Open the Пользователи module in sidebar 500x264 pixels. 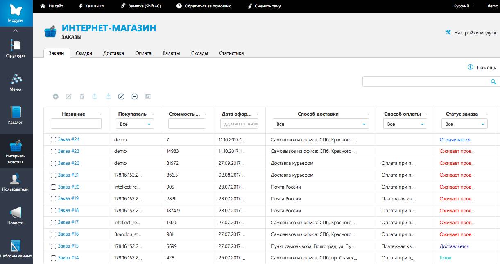[16, 182]
